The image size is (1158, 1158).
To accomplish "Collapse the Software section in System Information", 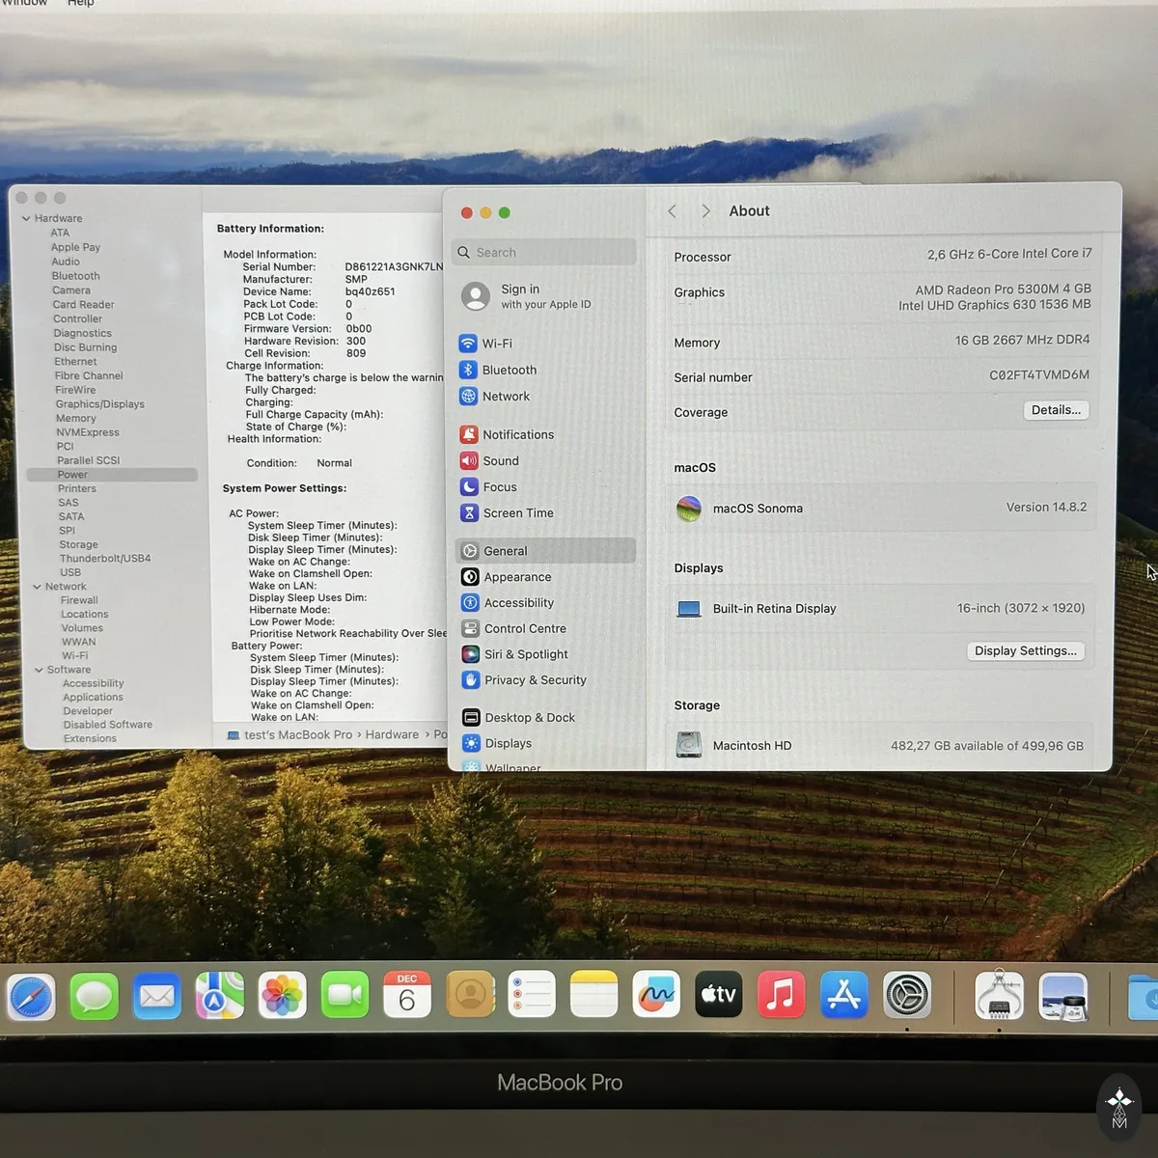I will coord(39,670).
